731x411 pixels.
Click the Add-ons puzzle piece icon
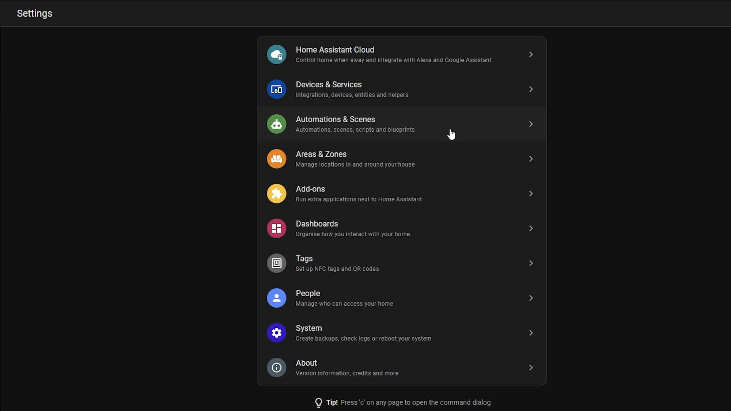276,194
